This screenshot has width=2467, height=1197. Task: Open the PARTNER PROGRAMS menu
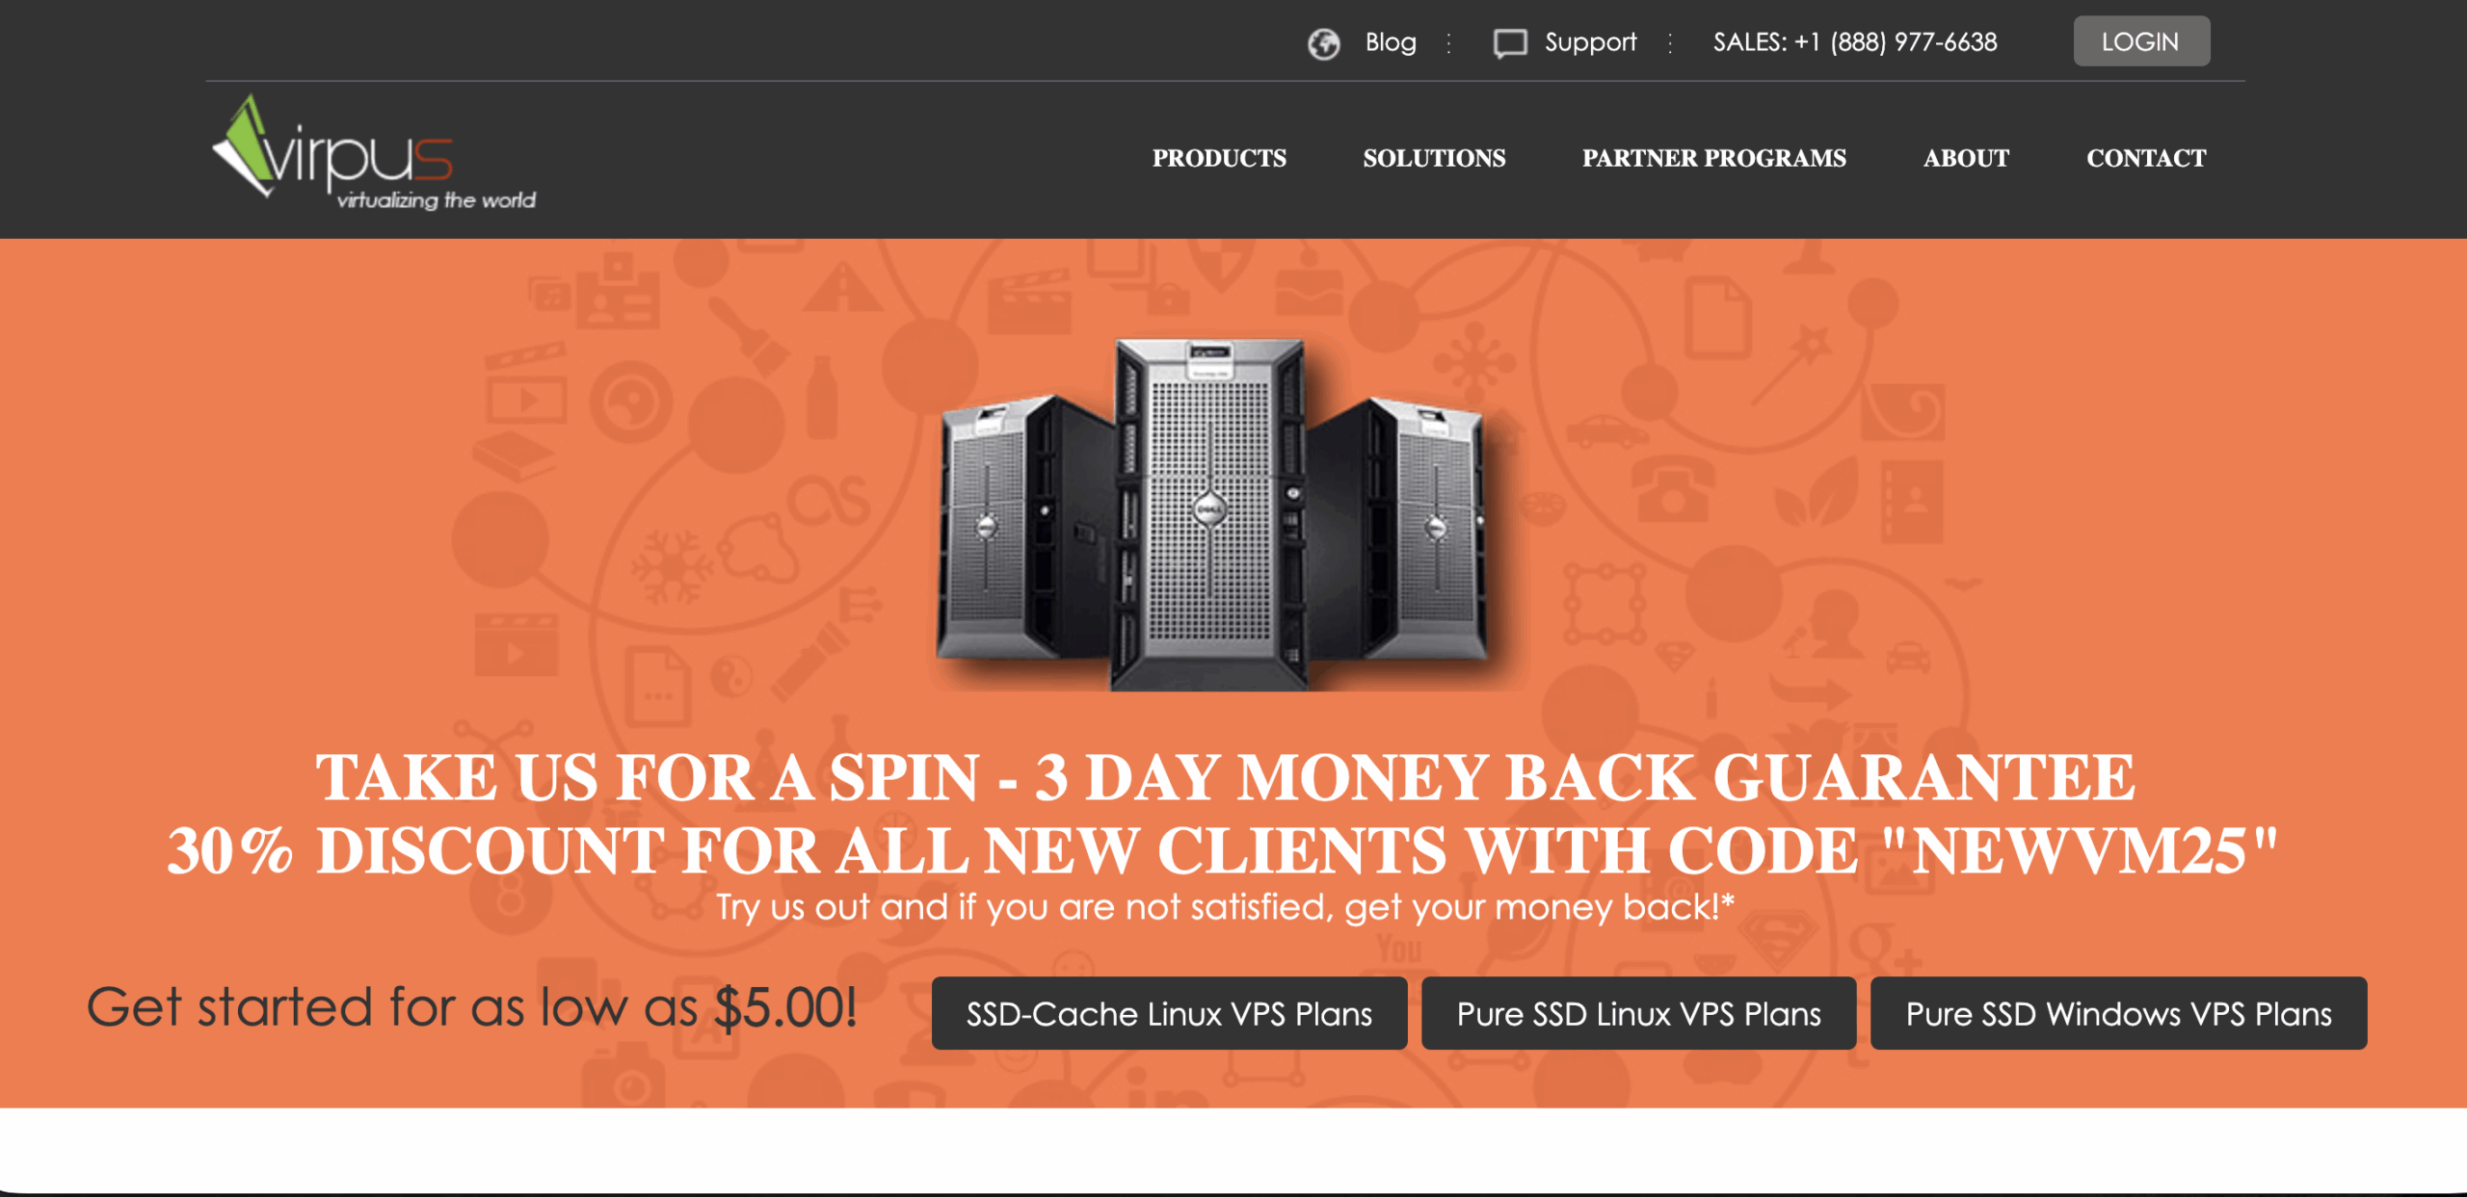tap(1713, 158)
